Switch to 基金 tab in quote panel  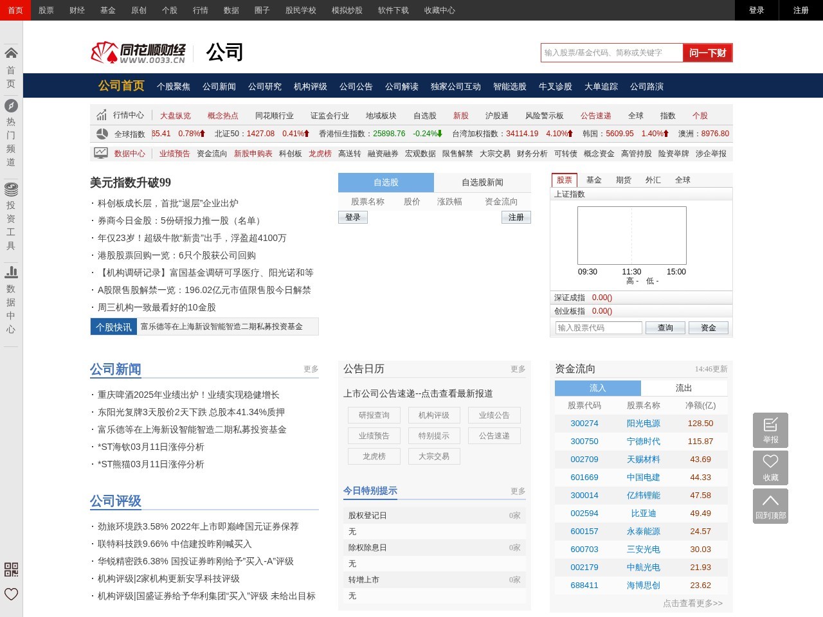[594, 180]
